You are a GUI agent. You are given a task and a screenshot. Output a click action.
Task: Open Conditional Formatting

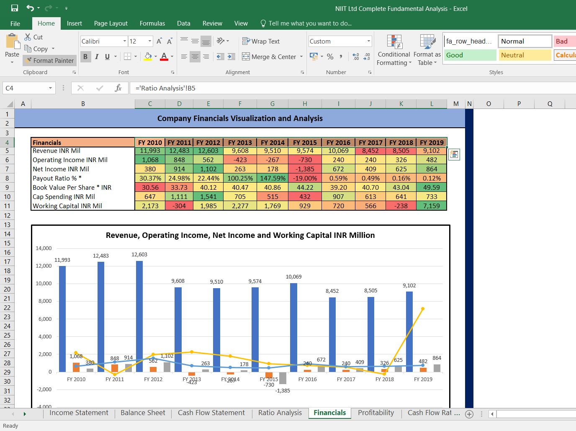(x=394, y=50)
